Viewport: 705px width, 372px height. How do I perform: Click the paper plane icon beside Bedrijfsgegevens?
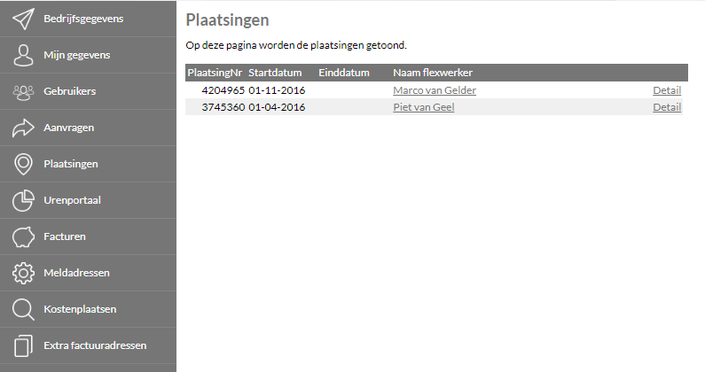pos(23,19)
